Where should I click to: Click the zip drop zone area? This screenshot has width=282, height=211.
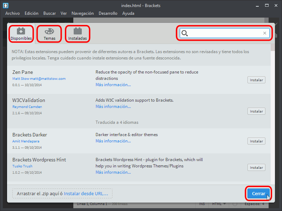tap(62, 193)
